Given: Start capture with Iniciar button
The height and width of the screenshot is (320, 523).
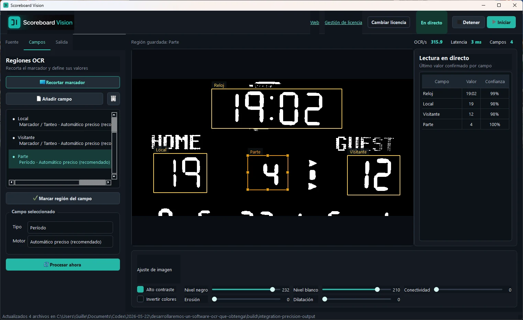Looking at the screenshot, I should (501, 22).
